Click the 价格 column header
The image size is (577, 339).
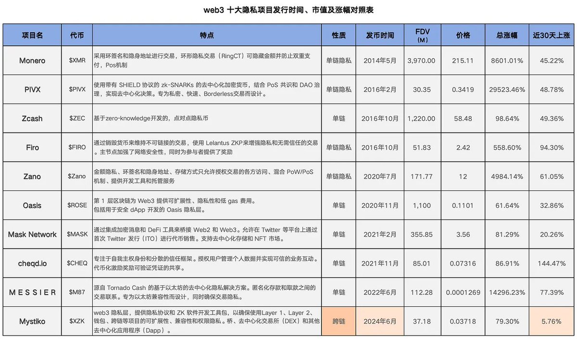463,35
